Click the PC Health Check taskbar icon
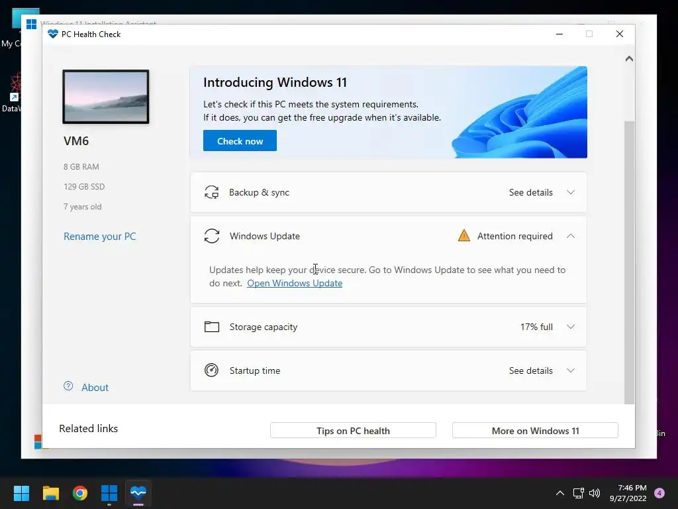Screen dimensions: 678x509 [138, 493]
